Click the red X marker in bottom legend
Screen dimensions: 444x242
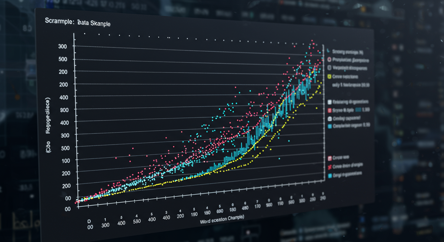(x=330, y=167)
